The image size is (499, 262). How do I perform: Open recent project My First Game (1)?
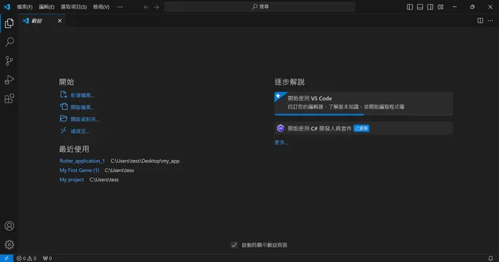point(80,170)
